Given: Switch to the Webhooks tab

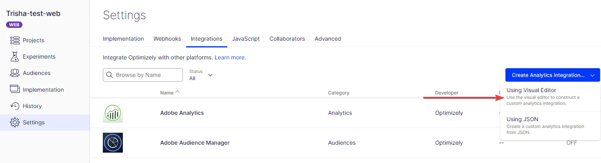Looking at the screenshot, I should click(x=167, y=39).
